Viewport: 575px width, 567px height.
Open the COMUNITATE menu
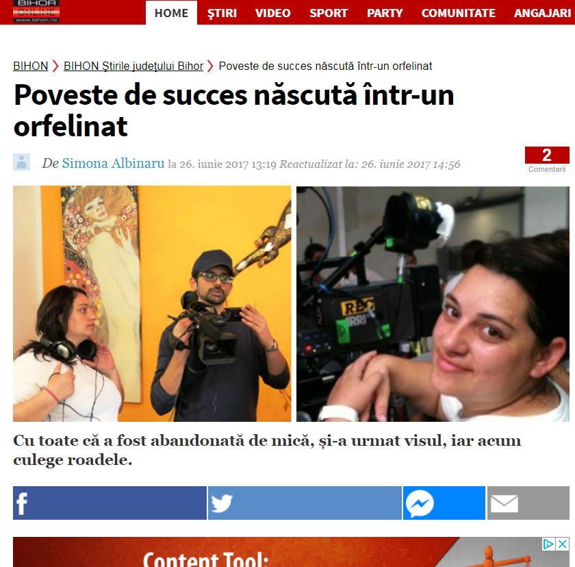459,13
